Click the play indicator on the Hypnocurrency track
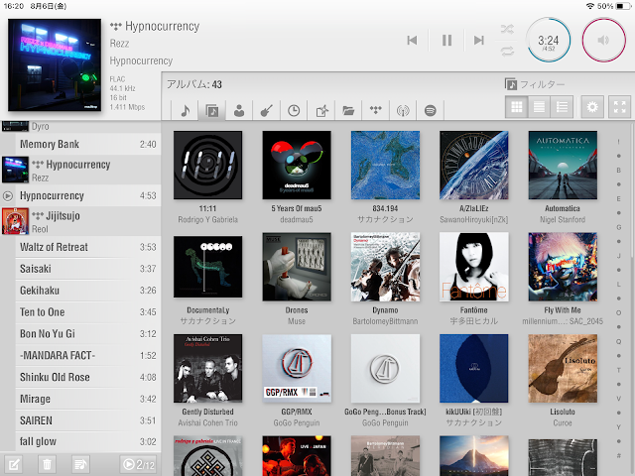This screenshot has height=476, width=635. pos(7,196)
